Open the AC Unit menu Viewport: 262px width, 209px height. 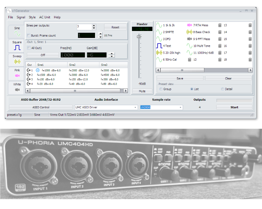tap(44, 17)
